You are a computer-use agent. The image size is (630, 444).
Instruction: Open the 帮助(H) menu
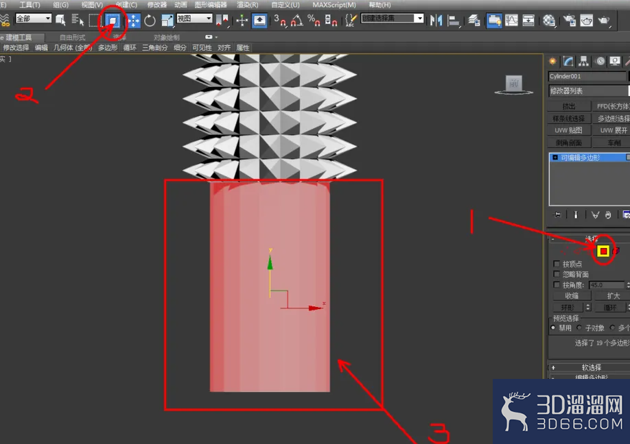(x=380, y=5)
